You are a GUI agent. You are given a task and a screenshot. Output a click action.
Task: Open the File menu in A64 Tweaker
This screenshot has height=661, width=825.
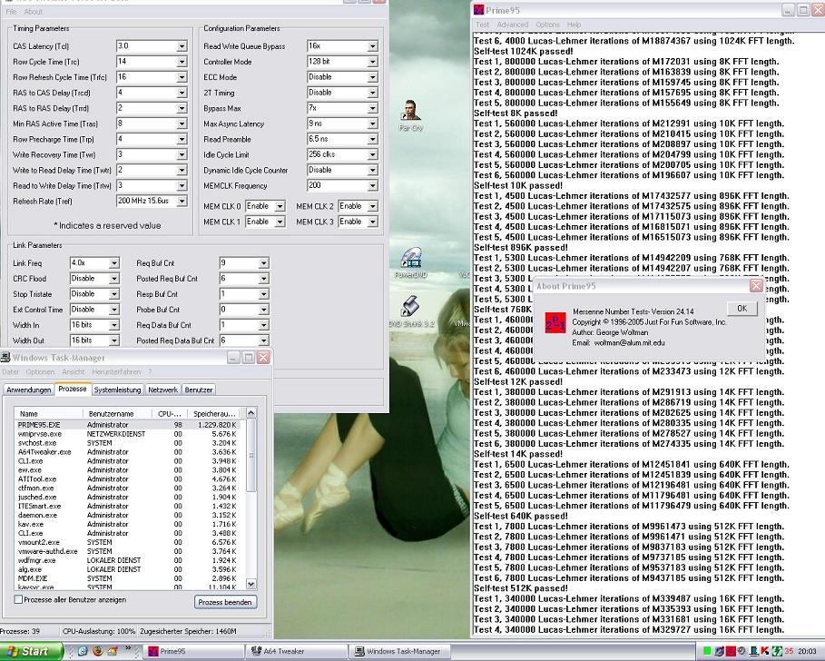tap(11, 12)
